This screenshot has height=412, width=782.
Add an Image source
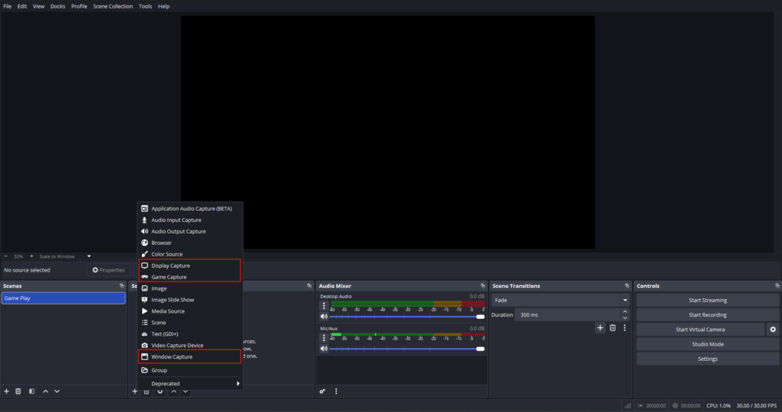point(190,288)
